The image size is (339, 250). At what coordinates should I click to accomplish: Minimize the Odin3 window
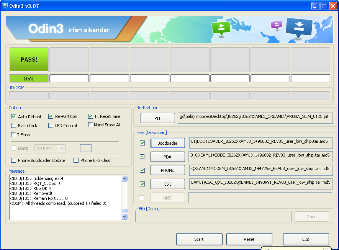(x=315, y=6)
